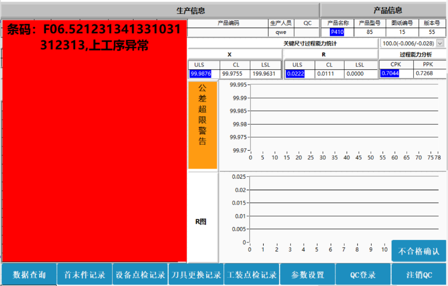This screenshot has width=448, height=286.
Task: Select the production operator field qwe
Action: (281, 32)
